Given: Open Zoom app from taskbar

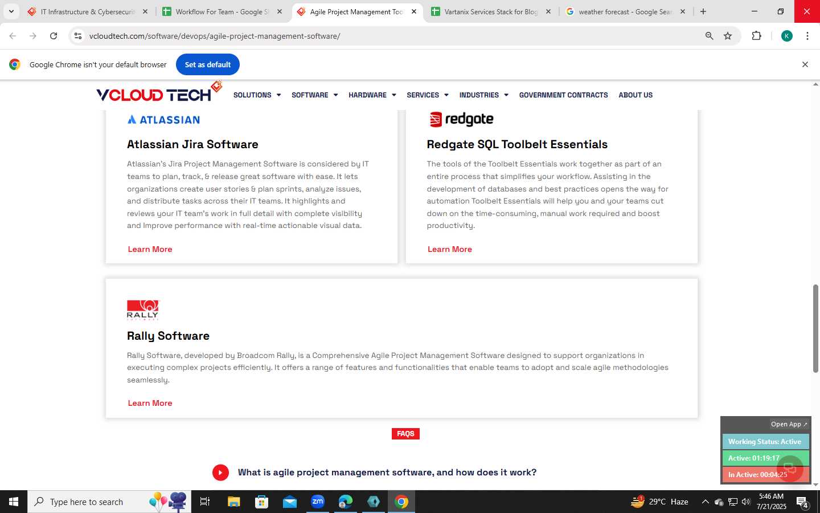Looking at the screenshot, I should point(317,502).
